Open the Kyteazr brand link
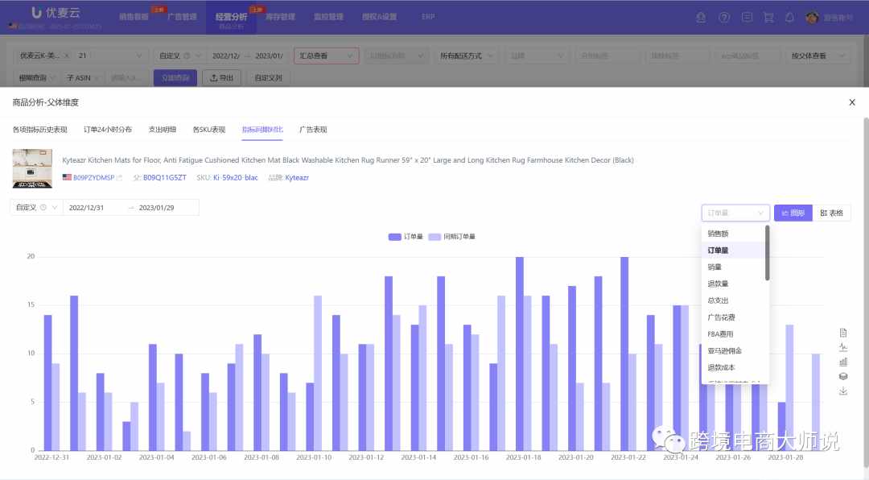The image size is (869, 480). [x=297, y=177]
